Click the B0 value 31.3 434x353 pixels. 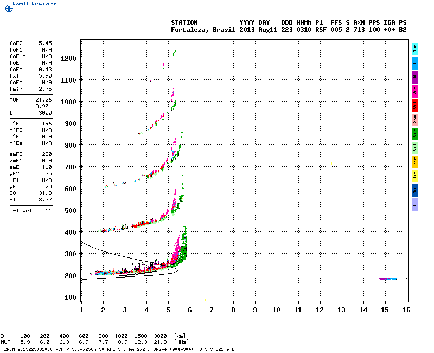click(45, 193)
